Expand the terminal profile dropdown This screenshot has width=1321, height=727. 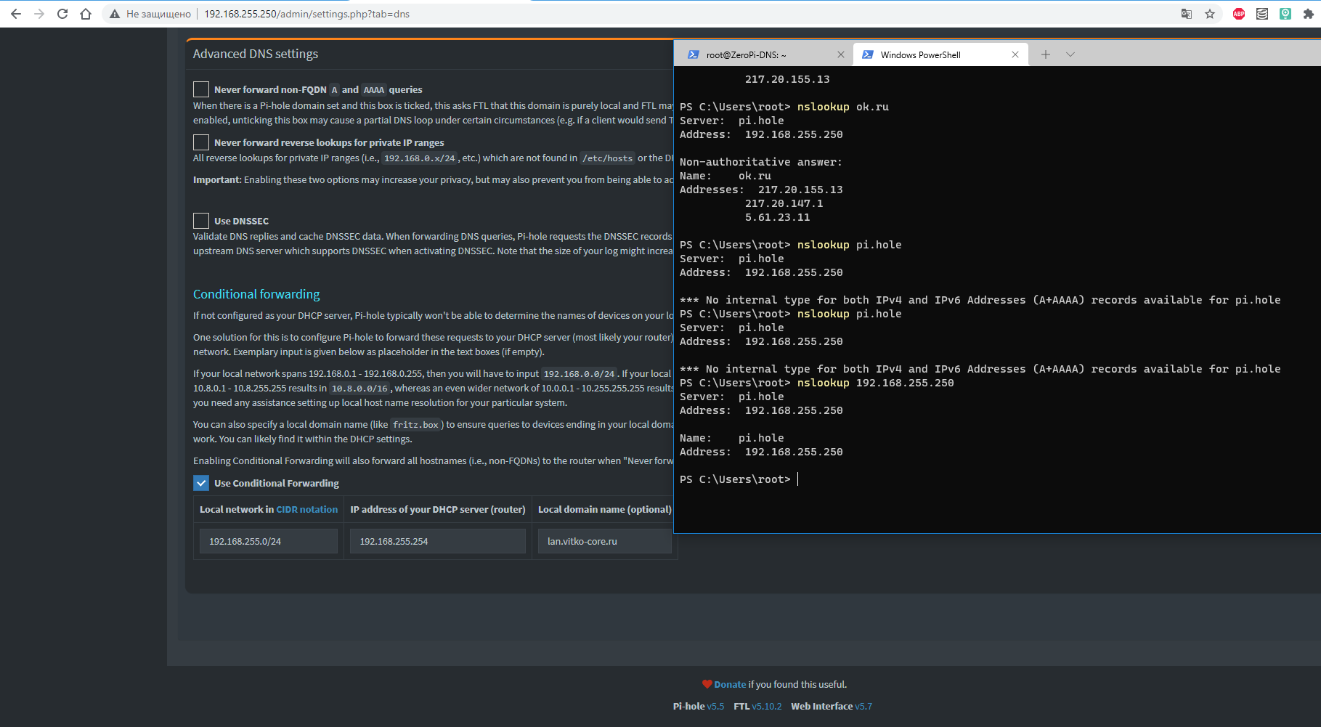point(1070,54)
